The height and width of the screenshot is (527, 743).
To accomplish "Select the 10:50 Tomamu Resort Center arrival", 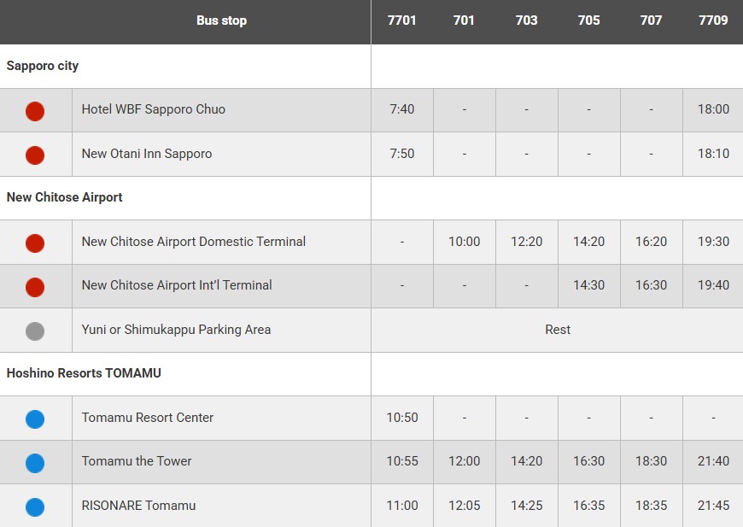I will pos(401,418).
